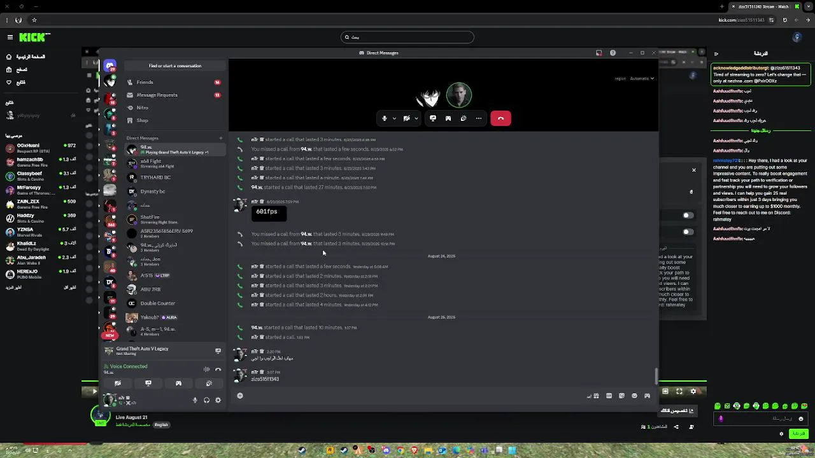Collapse Kick chat panel arrow

click(716, 53)
